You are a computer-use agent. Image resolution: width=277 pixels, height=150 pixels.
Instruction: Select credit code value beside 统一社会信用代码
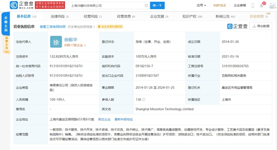66,66
